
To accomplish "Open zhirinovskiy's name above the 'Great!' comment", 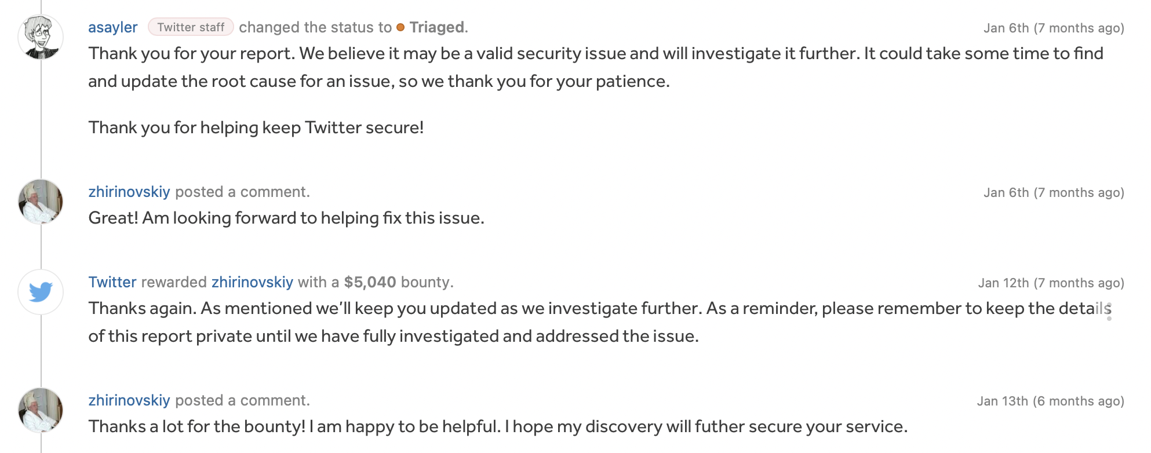I will pos(129,192).
